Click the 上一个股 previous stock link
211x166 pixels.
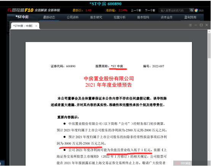tap(136, 10)
